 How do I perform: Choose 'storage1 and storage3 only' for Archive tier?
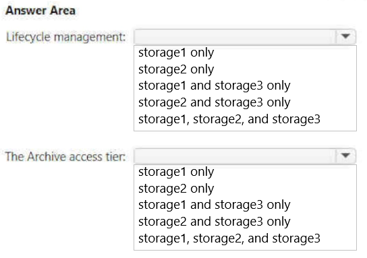tap(215, 205)
